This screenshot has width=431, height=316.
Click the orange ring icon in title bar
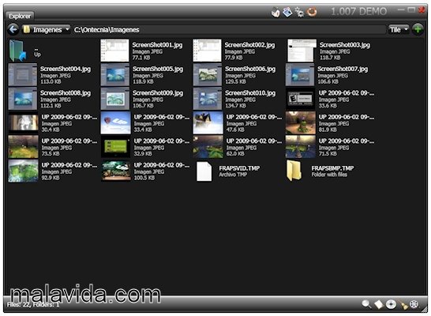[312, 12]
